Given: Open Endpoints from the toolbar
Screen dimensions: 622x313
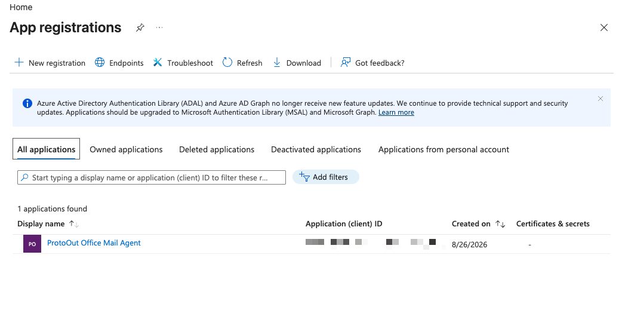Looking at the screenshot, I should click(119, 63).
